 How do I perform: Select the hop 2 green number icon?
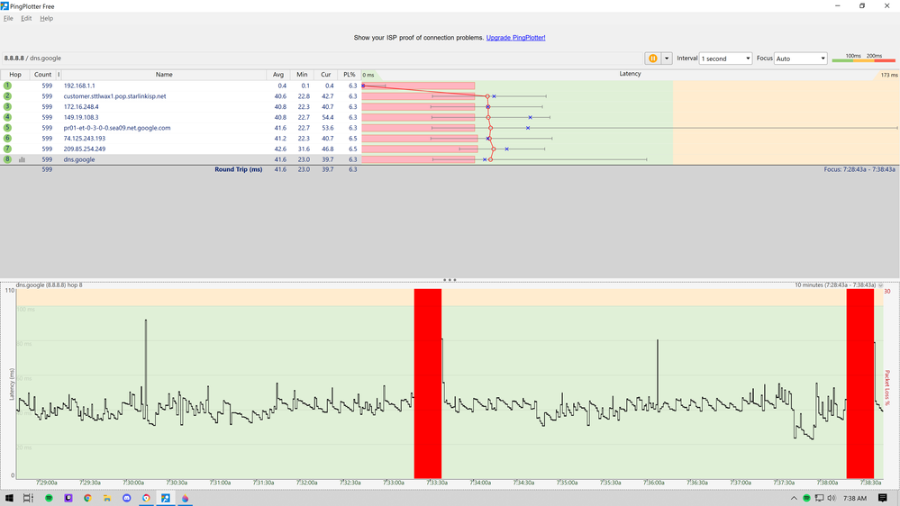8,96
